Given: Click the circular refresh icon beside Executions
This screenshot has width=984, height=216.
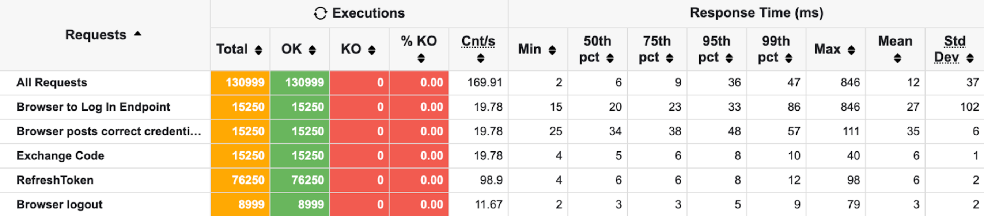Looking at the screenshot, I should 320,13.
